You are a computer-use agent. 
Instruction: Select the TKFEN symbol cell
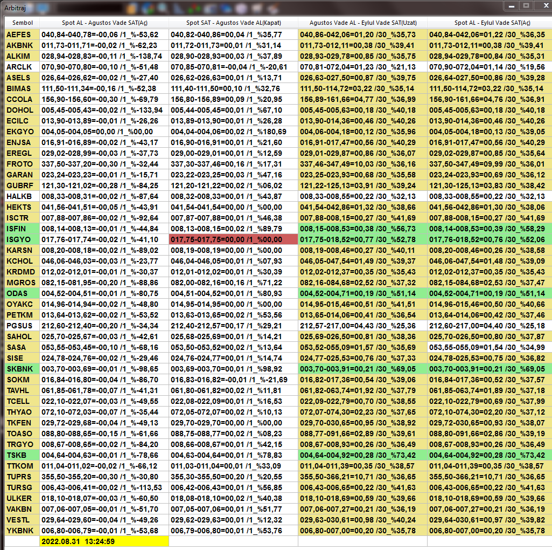point(22,423)
